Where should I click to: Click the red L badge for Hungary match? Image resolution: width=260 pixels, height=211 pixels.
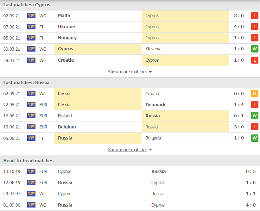[x=255, y=38]
